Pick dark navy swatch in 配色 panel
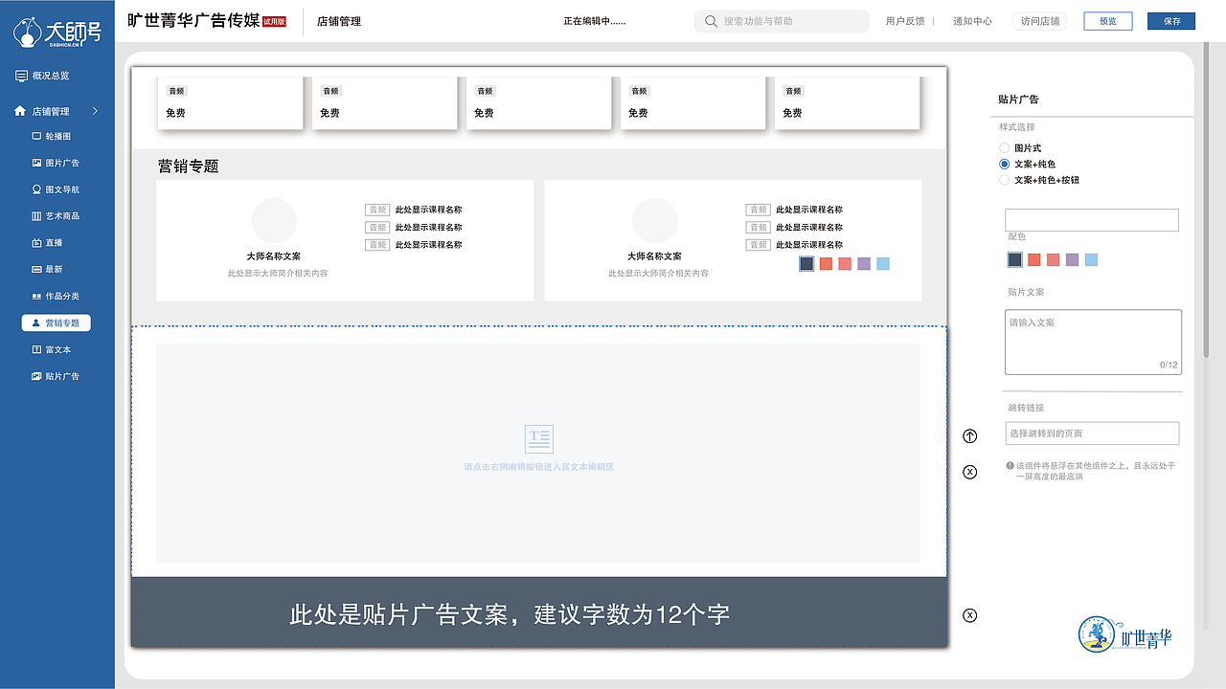The height and width of the screenshot is (689, 1226). click(1015, 259)
